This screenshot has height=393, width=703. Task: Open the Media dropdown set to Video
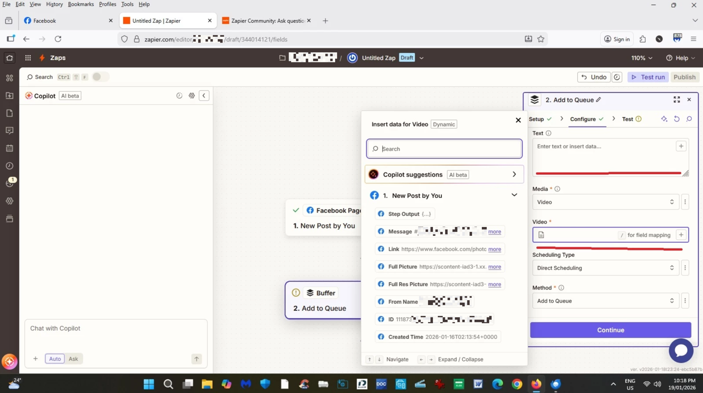coord(605,202)
